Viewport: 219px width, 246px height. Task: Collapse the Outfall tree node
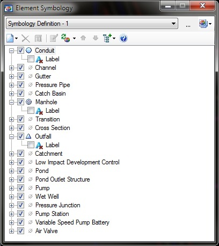[x=11, y=136]
